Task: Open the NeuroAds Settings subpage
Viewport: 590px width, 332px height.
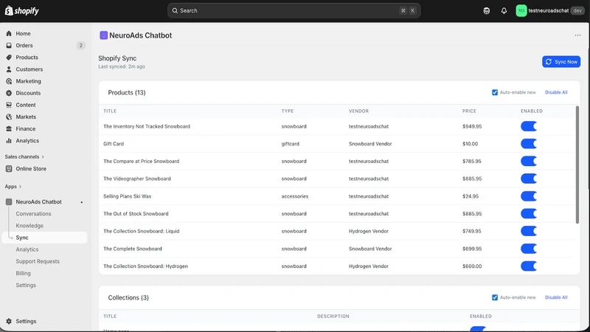Action: (x=26, y=286)
